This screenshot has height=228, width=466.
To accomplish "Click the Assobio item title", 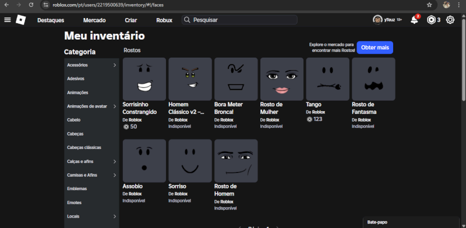I will click(133, 187).
